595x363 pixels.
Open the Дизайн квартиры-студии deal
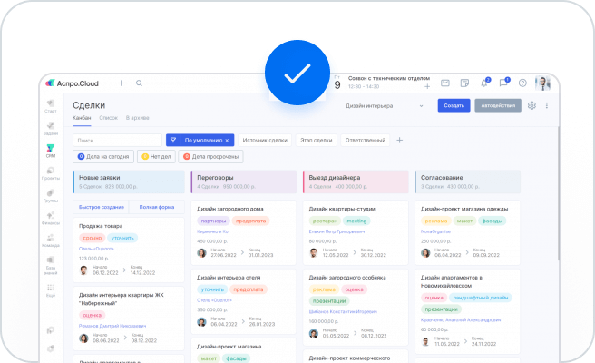342,209
